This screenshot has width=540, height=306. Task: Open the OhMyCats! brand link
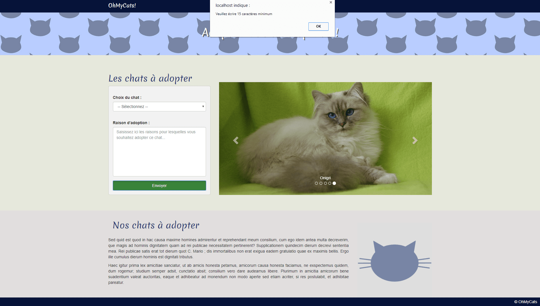point(122,5)
